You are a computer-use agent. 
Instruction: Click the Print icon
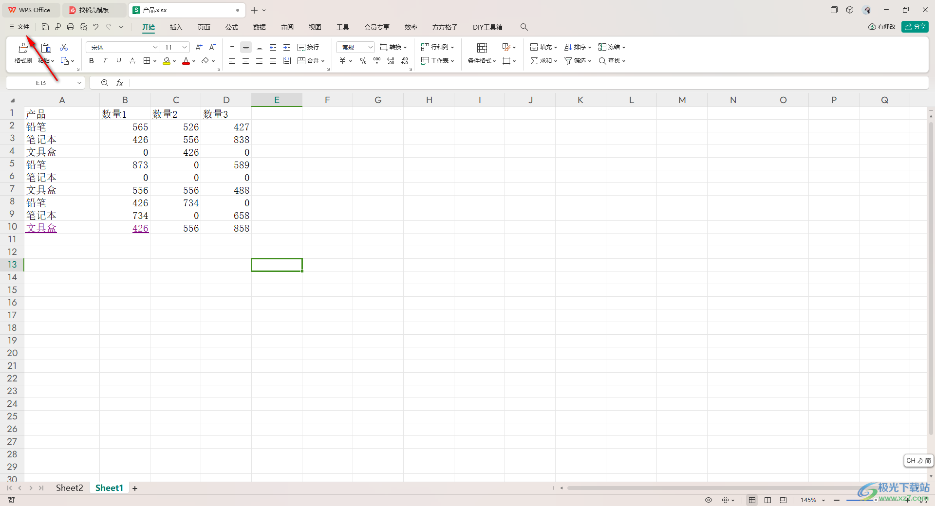pyautogui.click(x=71, y=27)
